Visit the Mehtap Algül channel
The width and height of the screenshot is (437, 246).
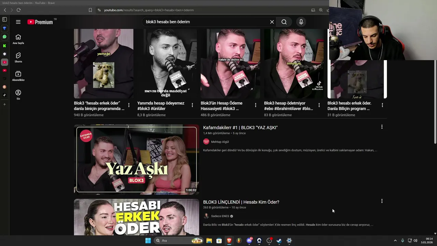(220, 142)
